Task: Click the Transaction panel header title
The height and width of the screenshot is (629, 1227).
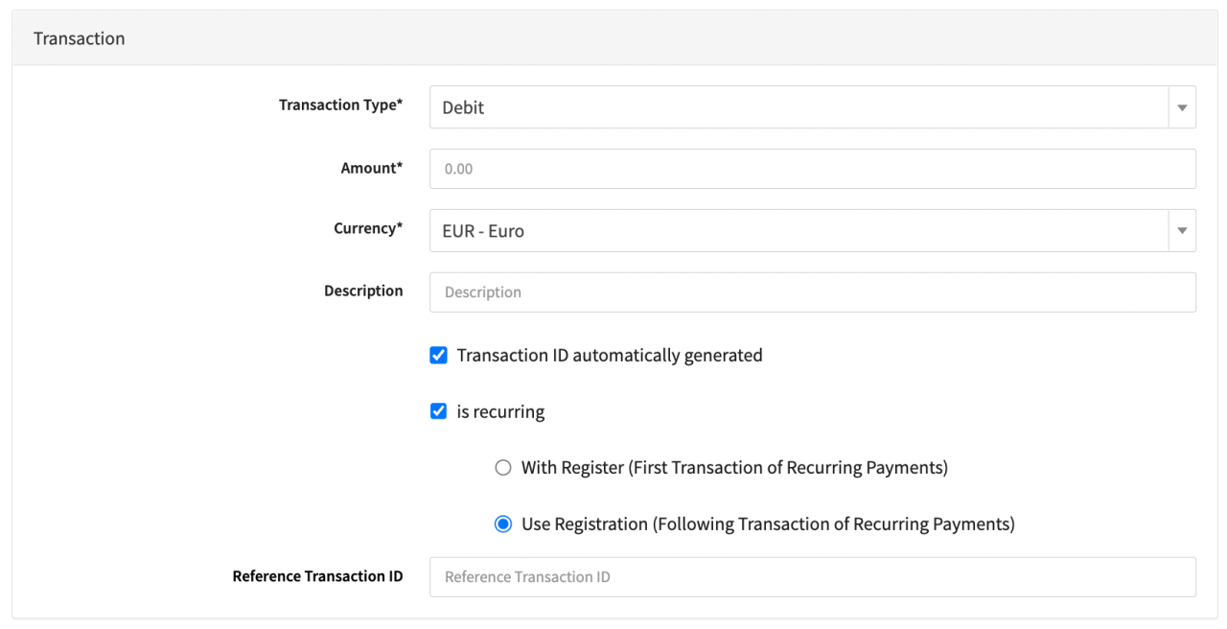Action: (x=80, y=38)
